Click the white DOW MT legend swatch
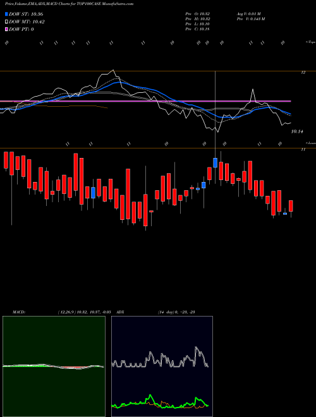Viewport: 316px width, 417px height. click(x=6, y=22)
